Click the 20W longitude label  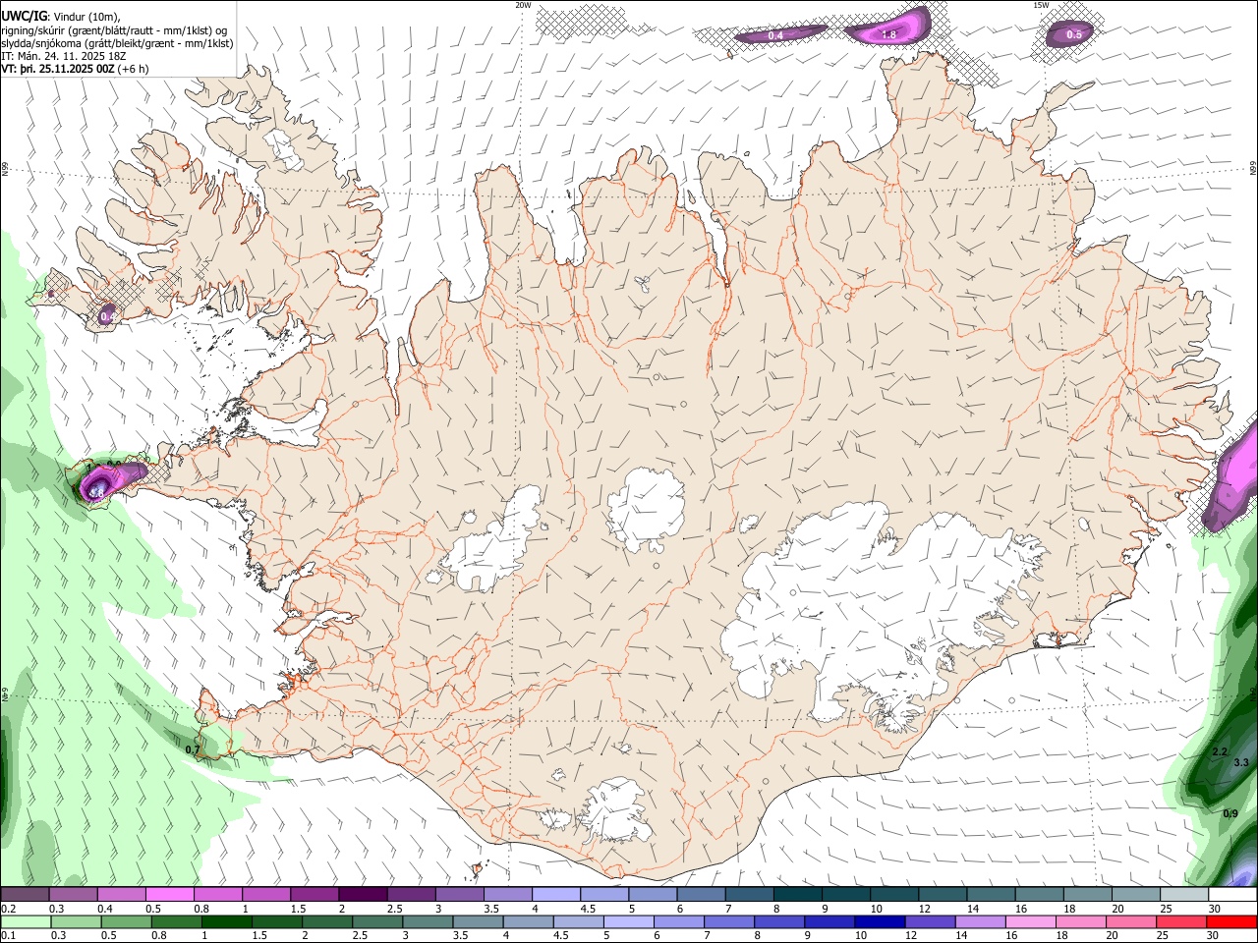(x=523, y=5)
